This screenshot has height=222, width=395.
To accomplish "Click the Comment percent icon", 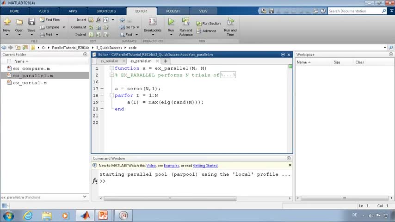I will (x=91, y=27).
